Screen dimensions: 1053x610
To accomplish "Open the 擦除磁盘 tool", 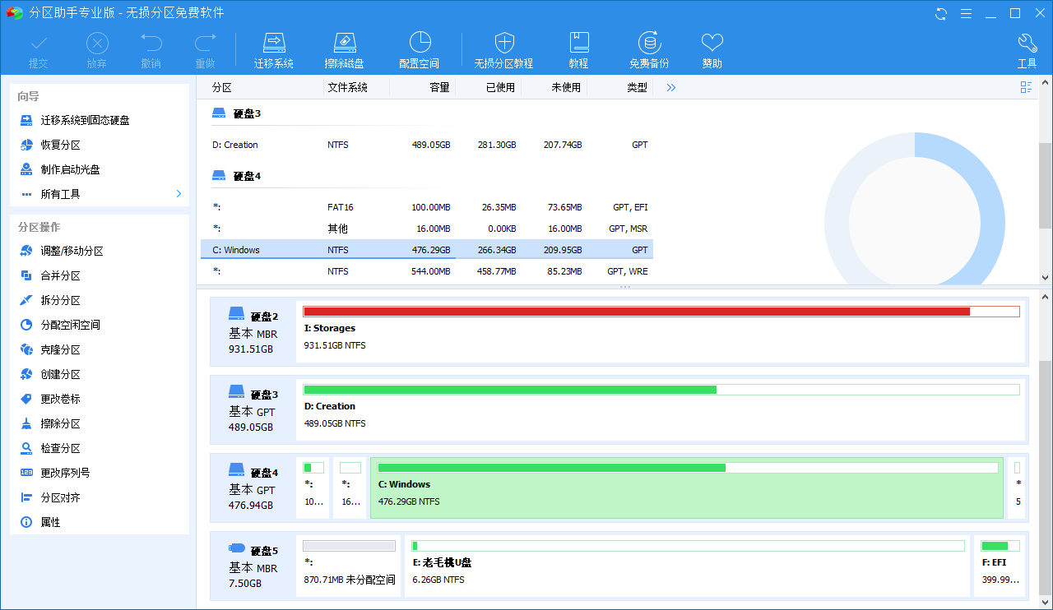I will click(x=344, y=43).
